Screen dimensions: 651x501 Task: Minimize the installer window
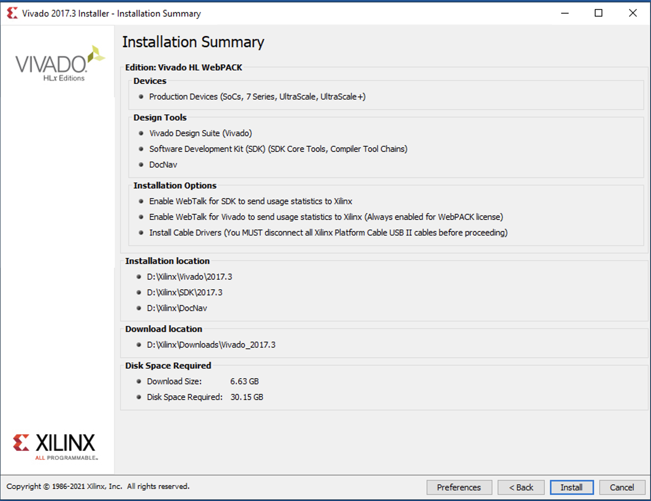[x=565, y=13]
